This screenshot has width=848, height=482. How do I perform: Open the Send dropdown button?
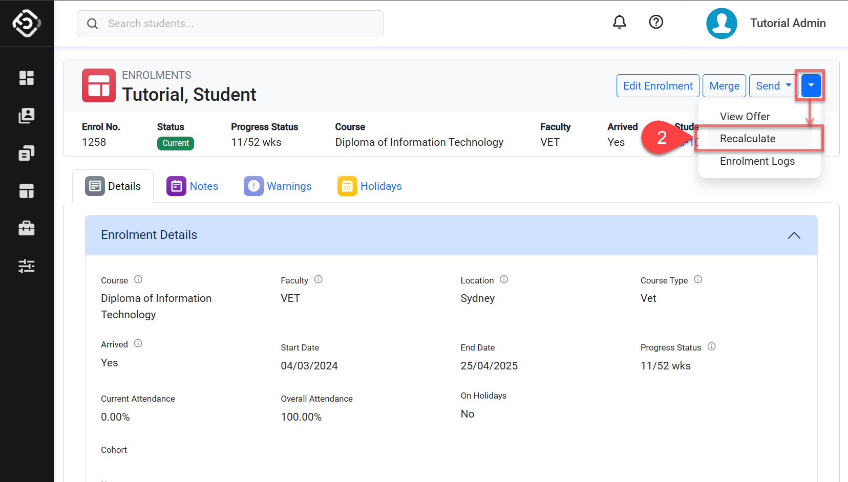pos(773,86)
